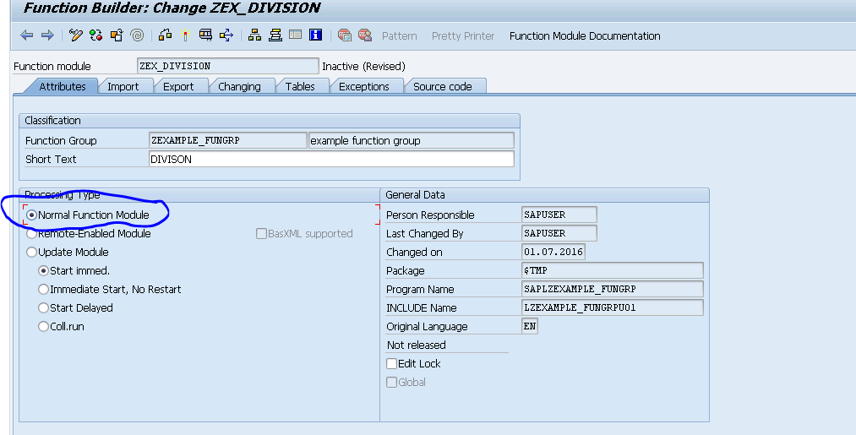
Task: Click the 'example function group' description field
Action: tap(411, 140)
